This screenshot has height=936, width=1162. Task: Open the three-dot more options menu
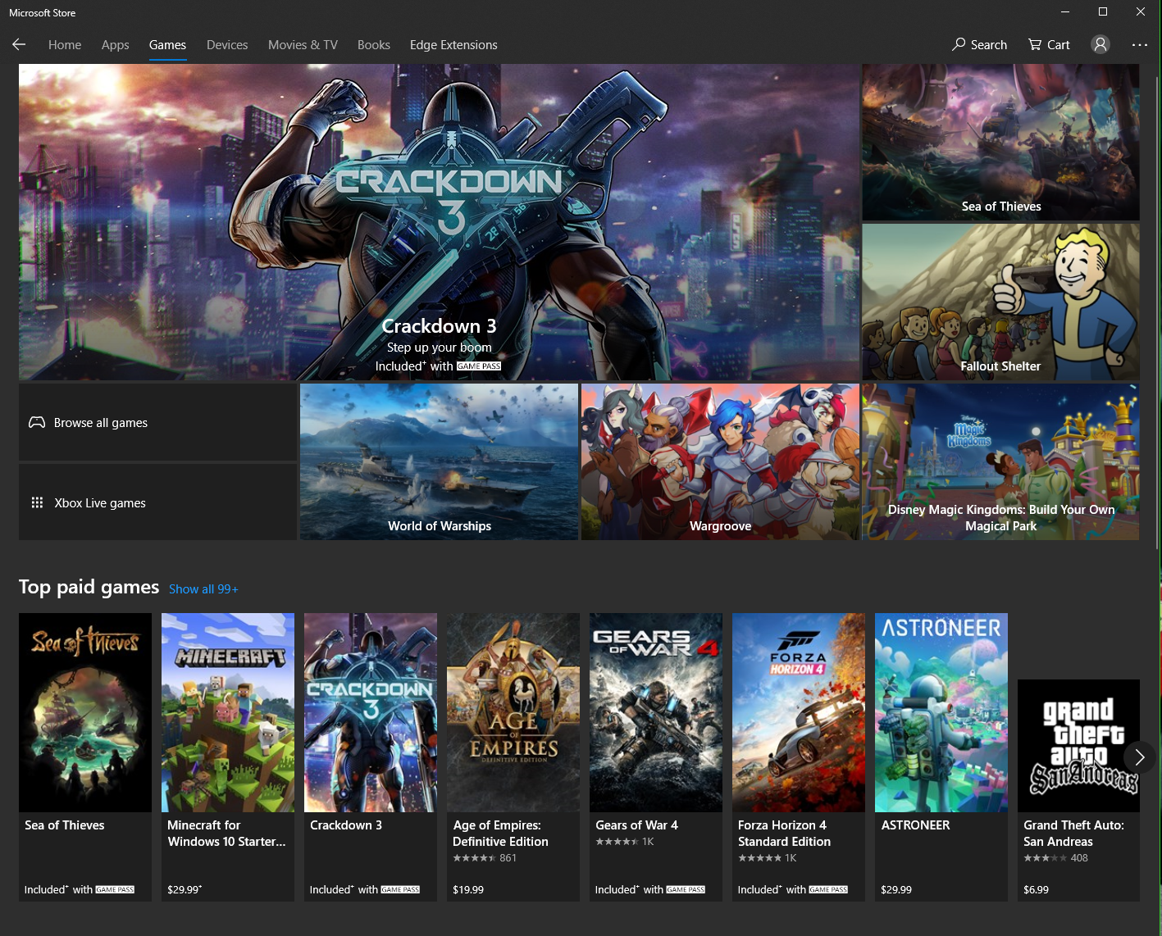[x=1139, y=44]
